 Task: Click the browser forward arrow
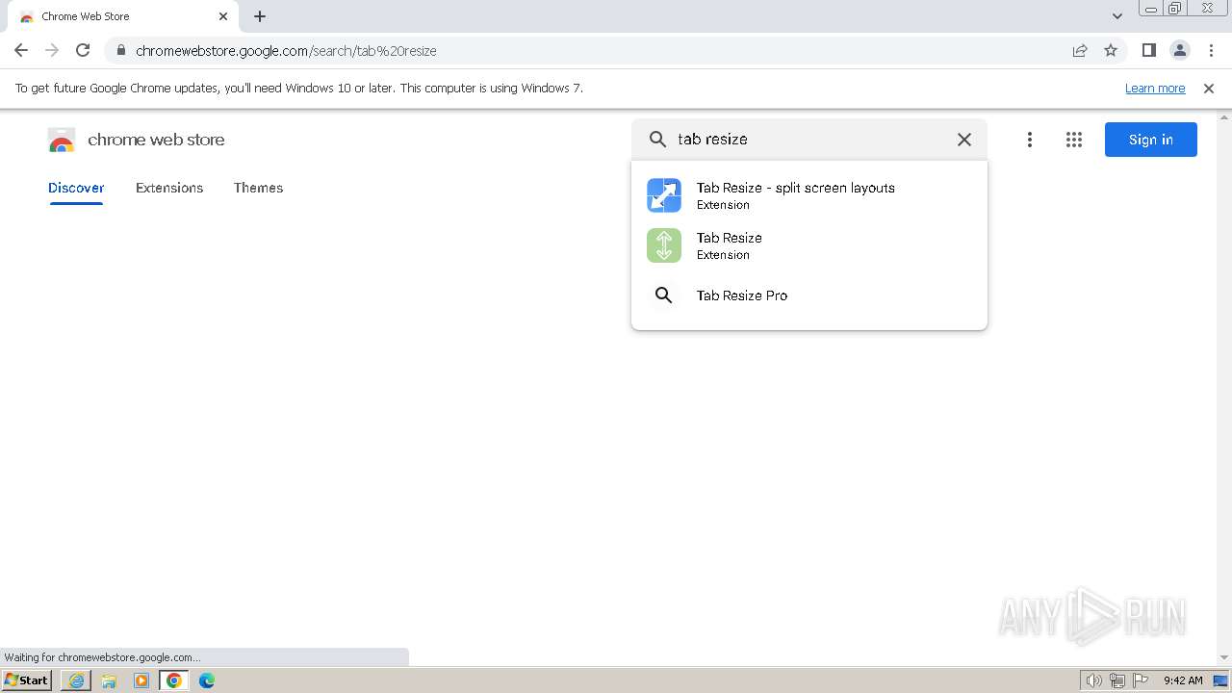[x=52, y=50]
